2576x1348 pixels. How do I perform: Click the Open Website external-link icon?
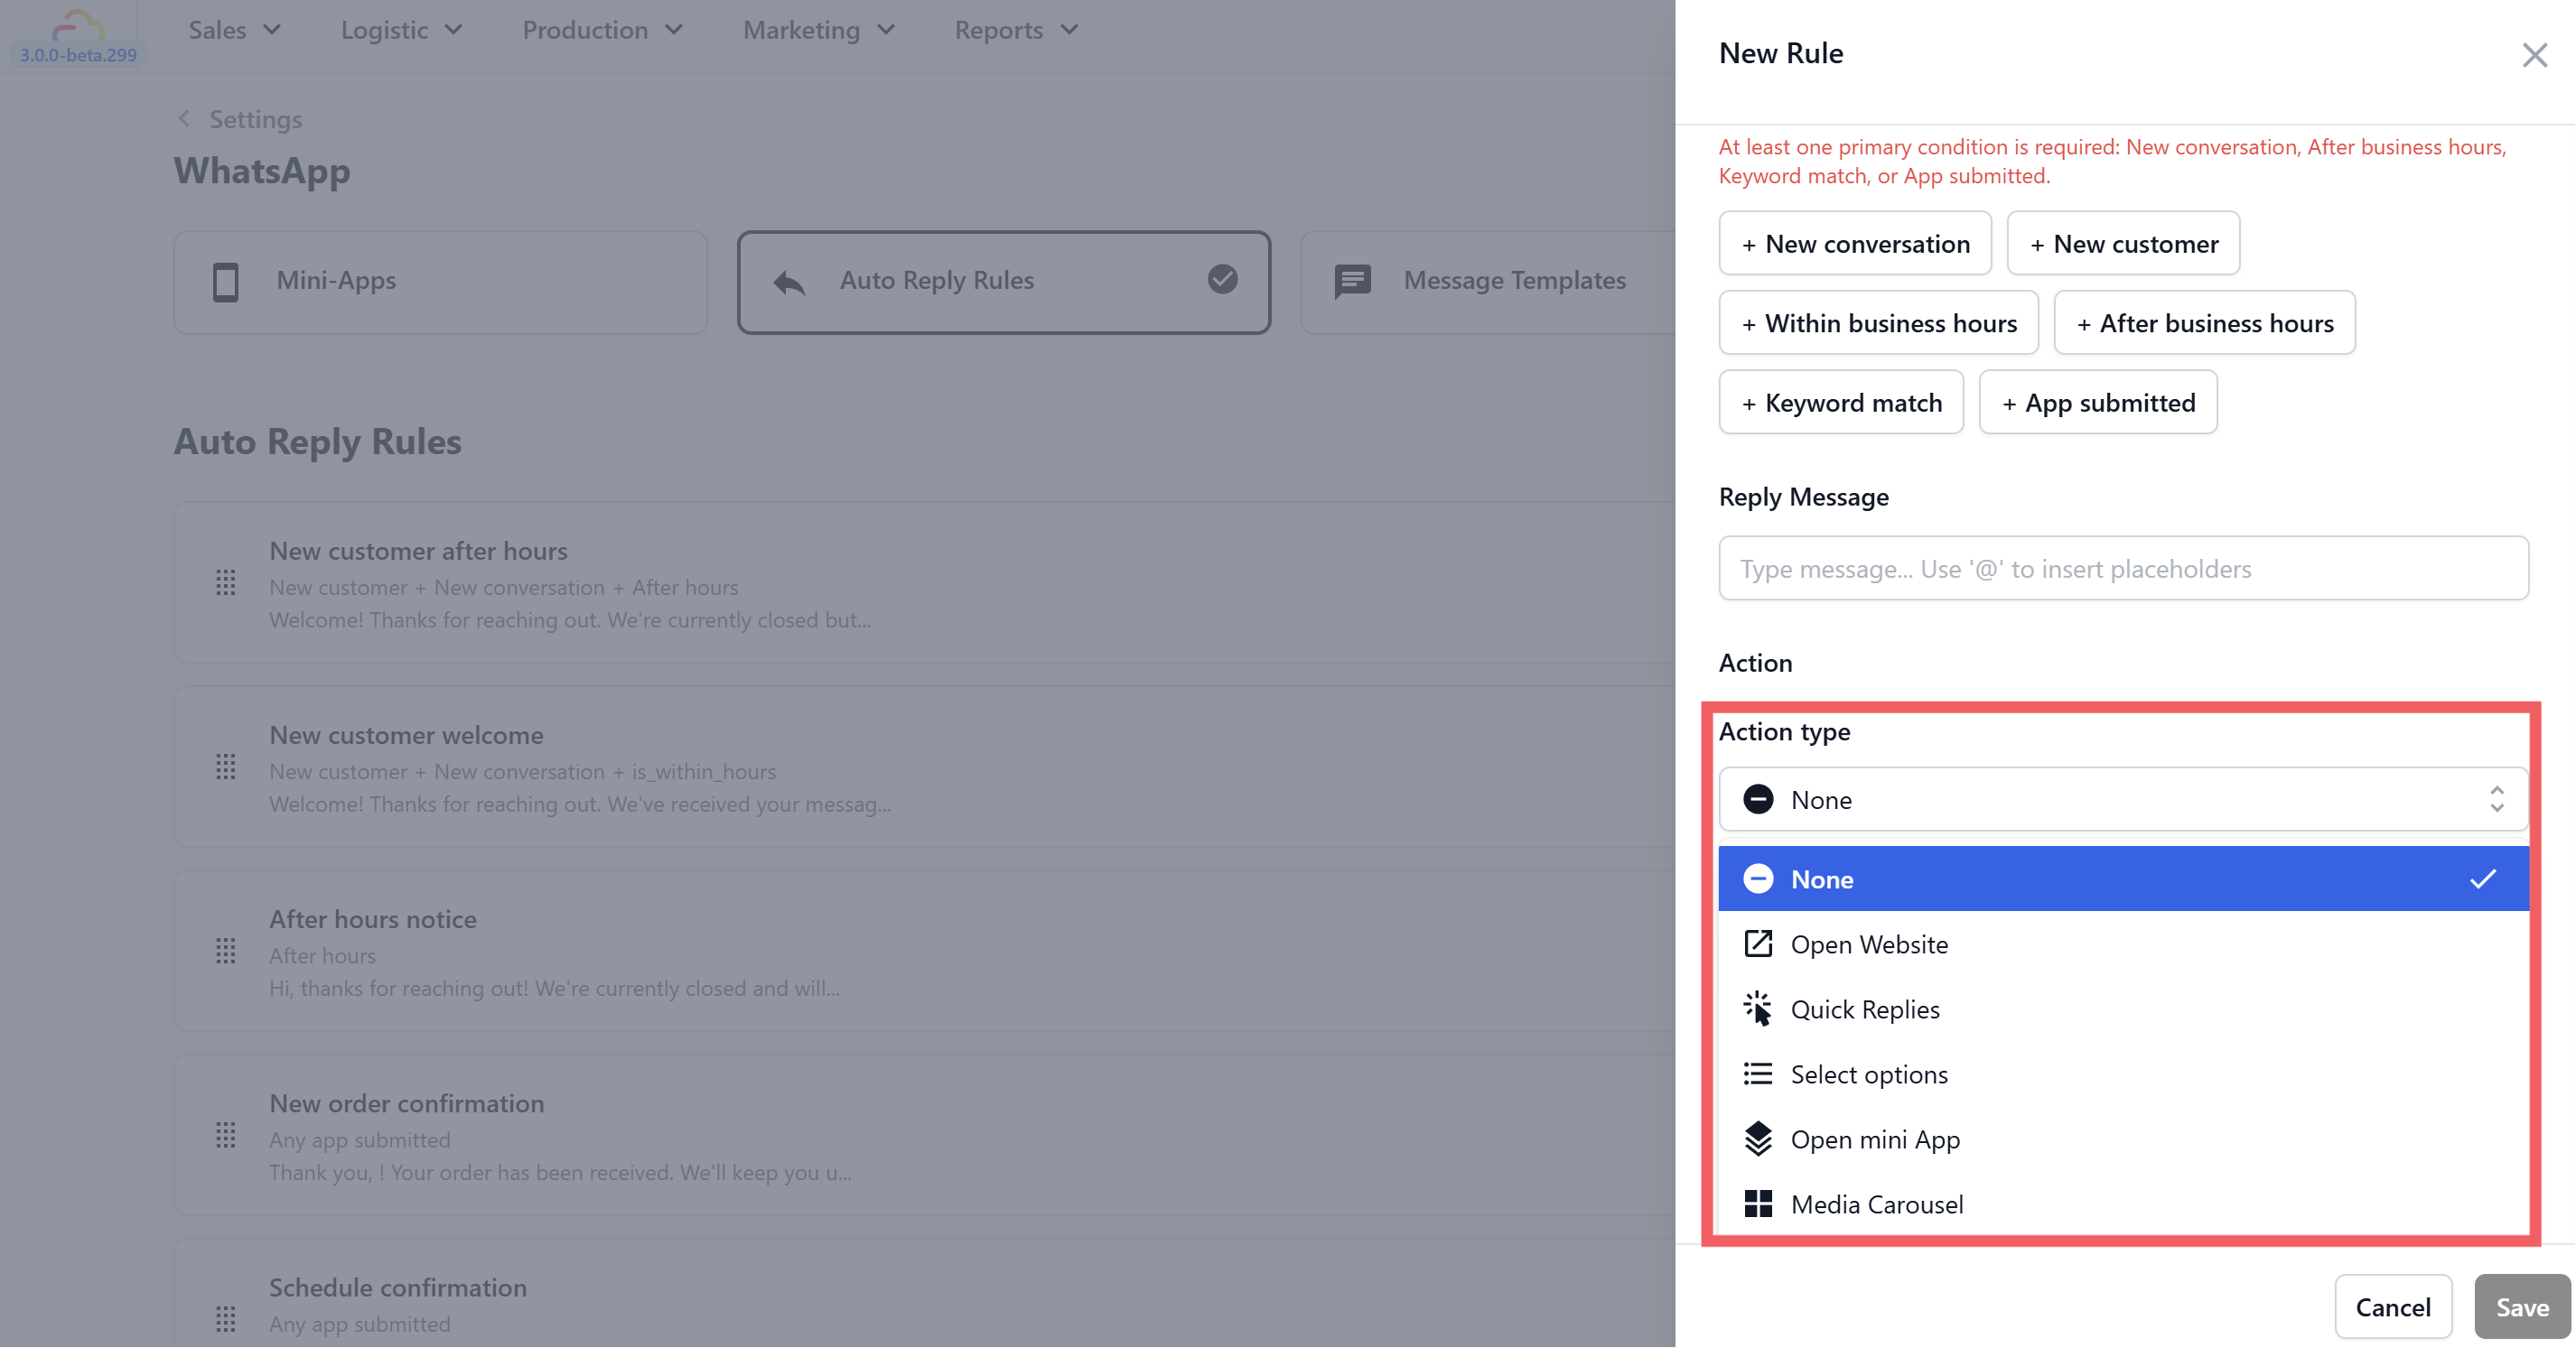pyautogui.click(x=1757, y=944)
